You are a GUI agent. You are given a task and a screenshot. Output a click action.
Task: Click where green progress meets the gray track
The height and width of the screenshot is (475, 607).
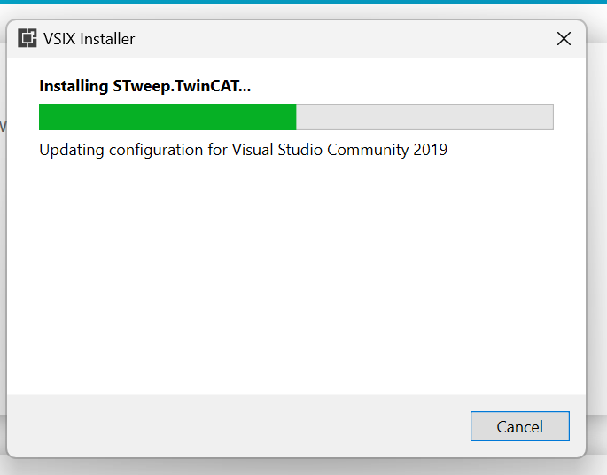(x=296, y=117)
